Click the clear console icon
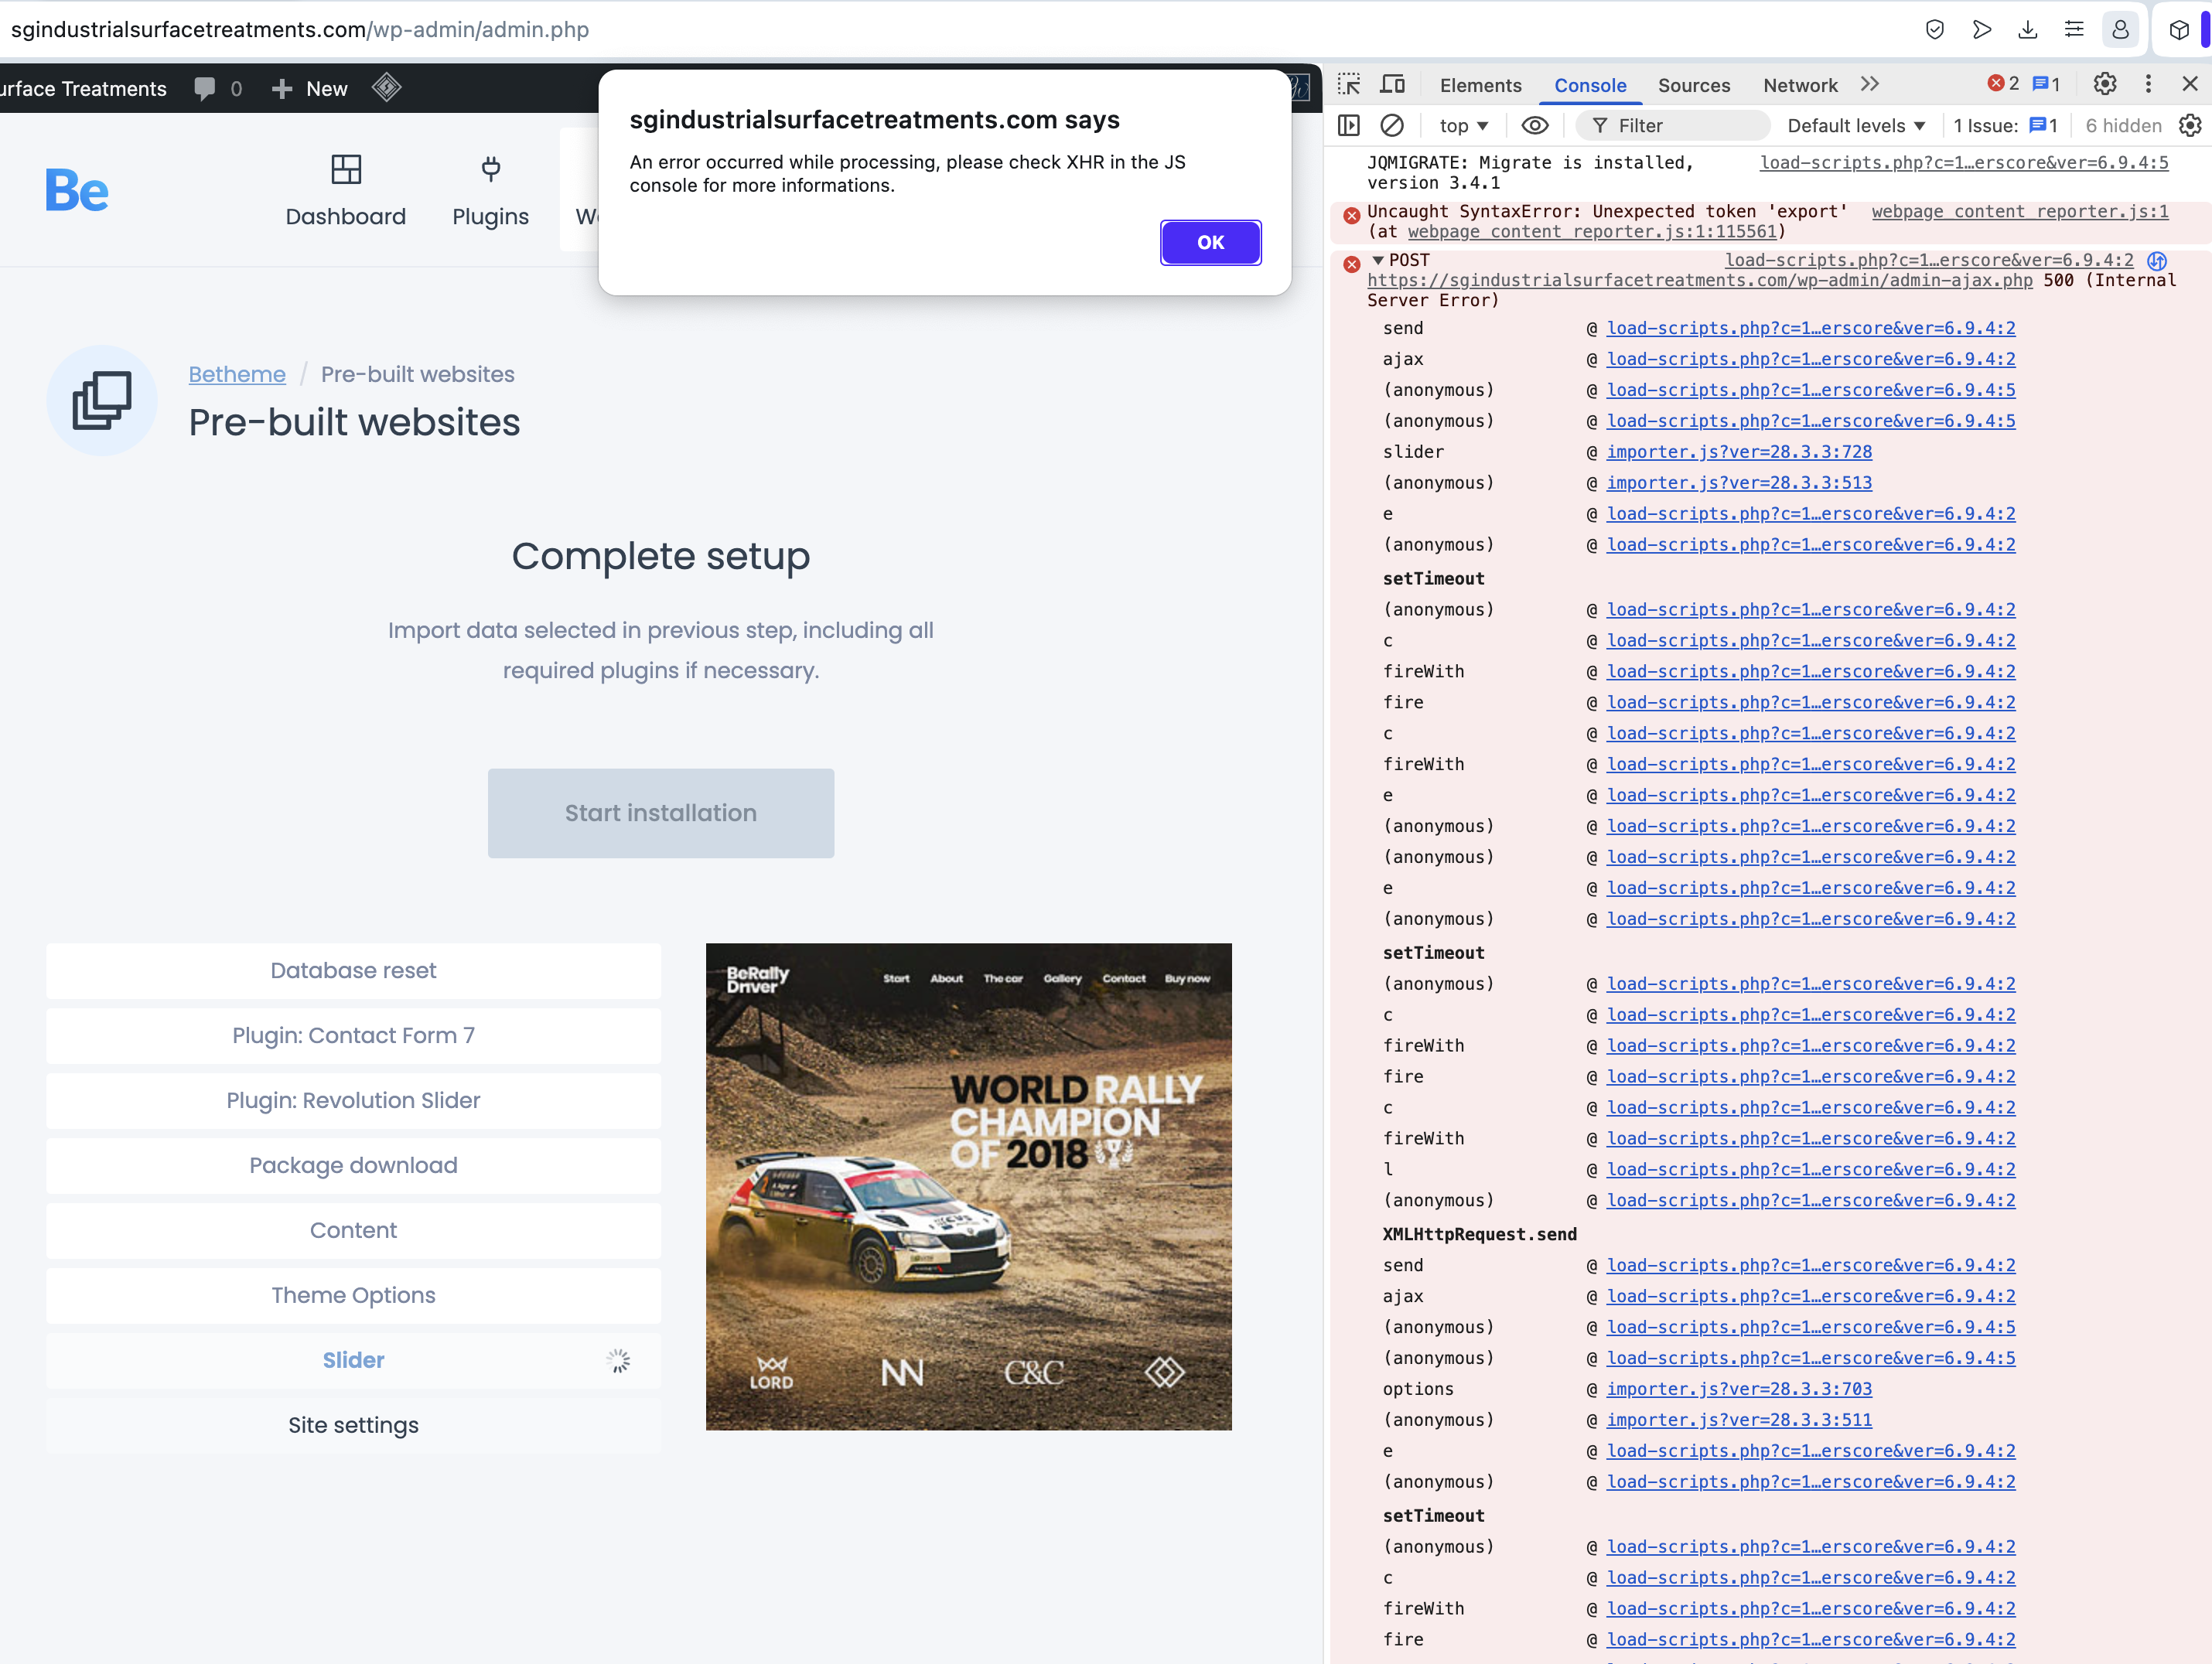Image resolution: width=2212 pixels, height=1664 pixels. (x=1392, y=126)
